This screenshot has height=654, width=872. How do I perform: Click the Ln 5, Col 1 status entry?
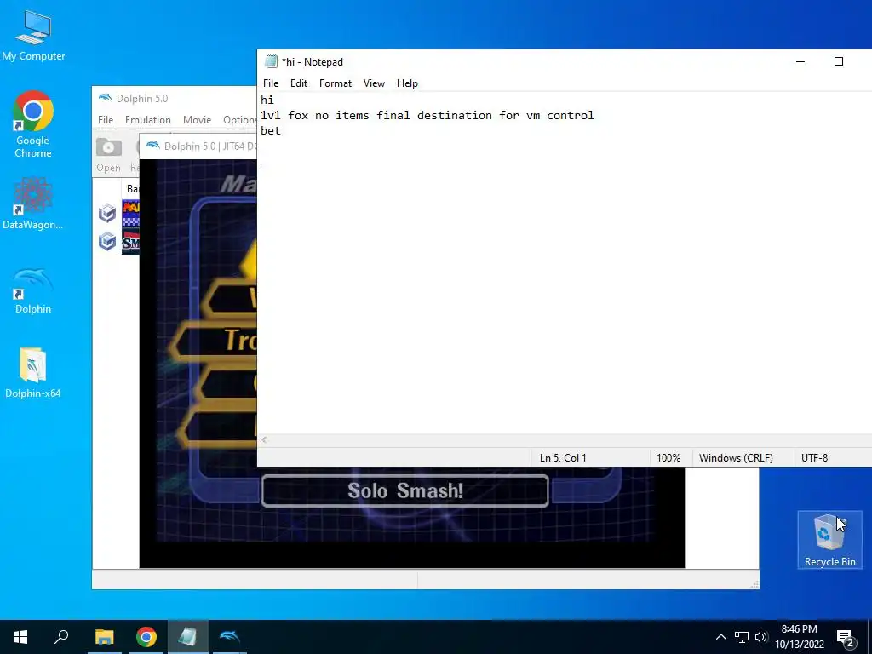click(563, 457)
